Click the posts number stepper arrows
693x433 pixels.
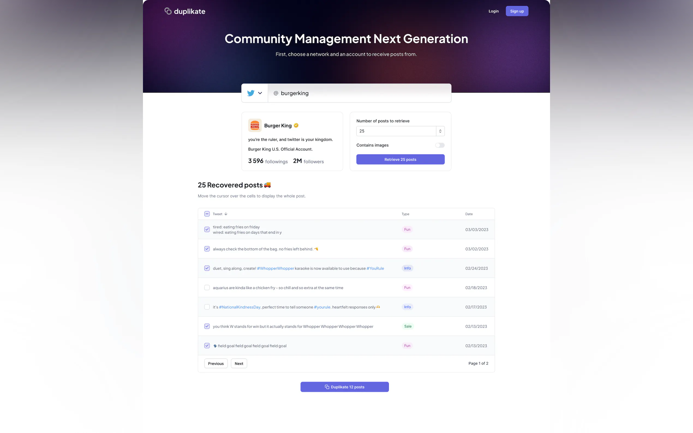[440, 131]
